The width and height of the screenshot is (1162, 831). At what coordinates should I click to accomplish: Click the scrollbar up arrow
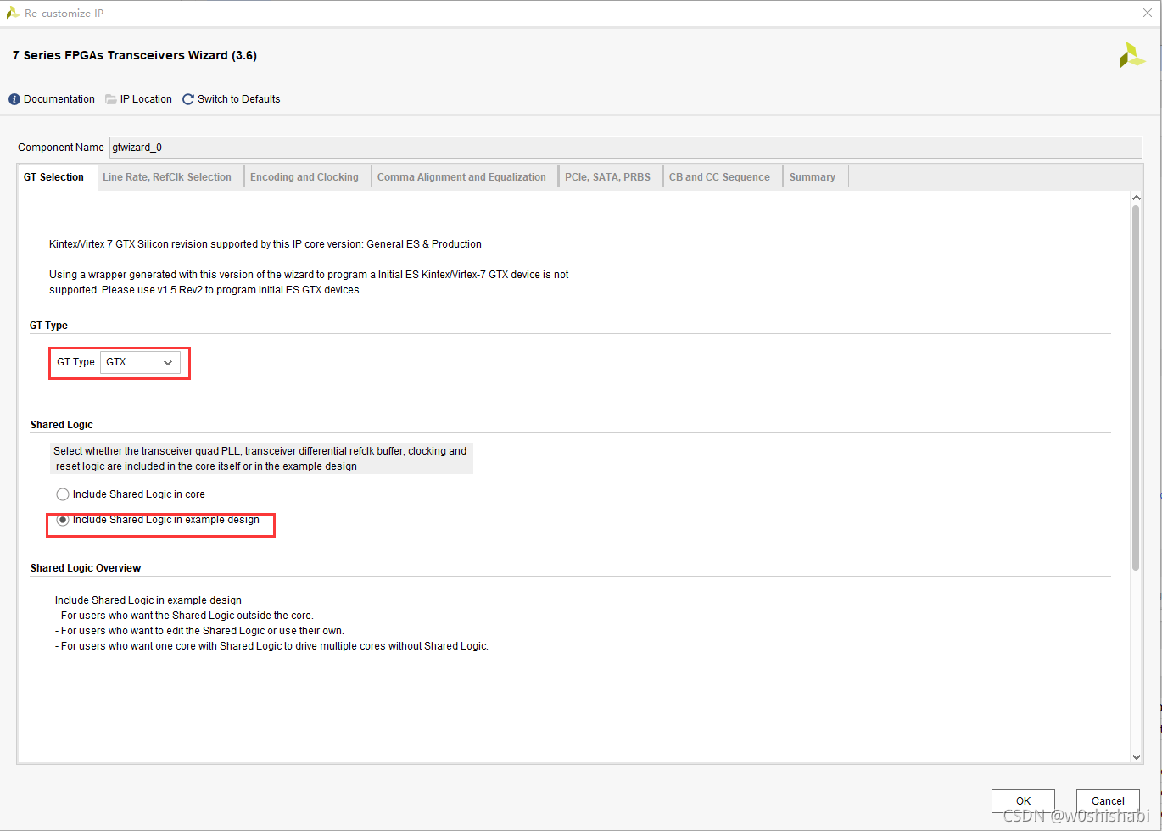pos(1137,198)
